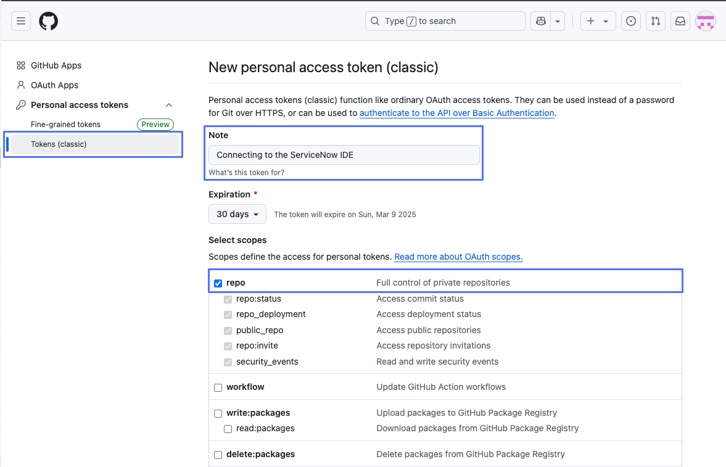The height and width of the screenshot is (467, 726).
Task: Enable the delete:packages scope checkbox
Action: (x=218, y=455)
